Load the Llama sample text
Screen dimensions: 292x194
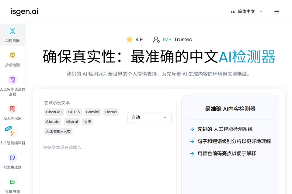click(111, 112)
